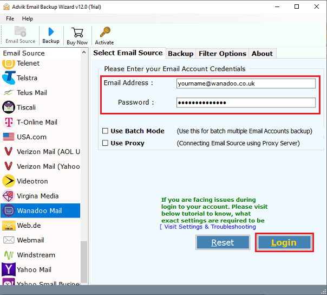Screen dimensions: 327x295
Task: Click the Videotron yellow arrow icon
Action: tap(9, 181)
